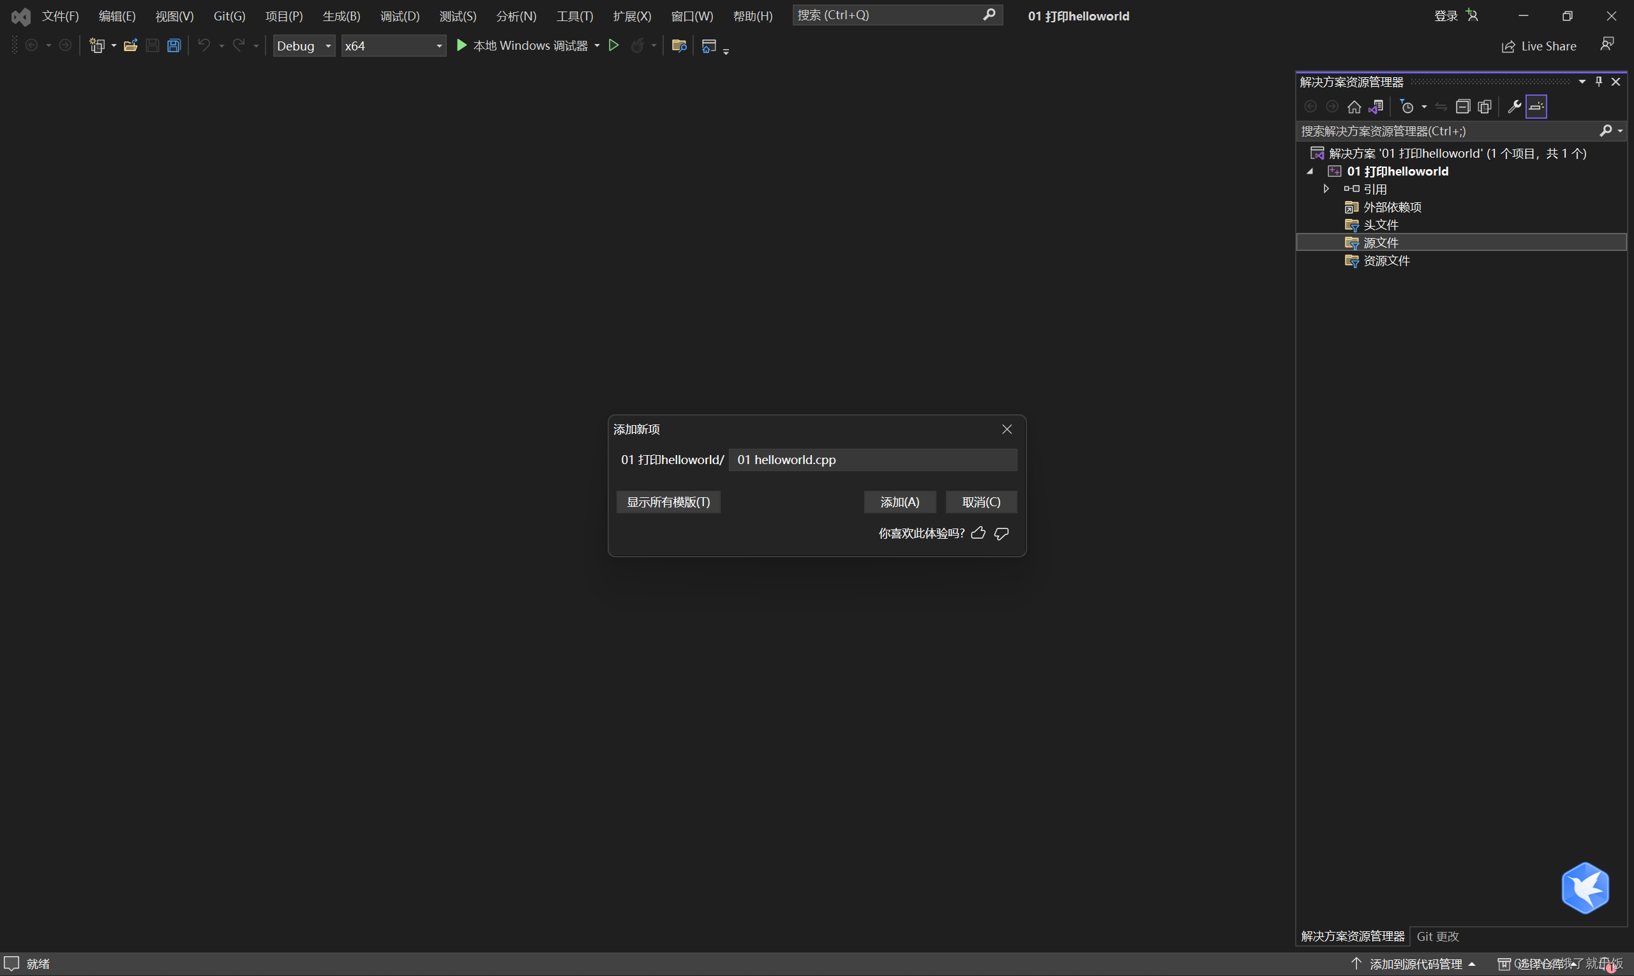Collapse the 01 打印helloworld project node

[1310, 171]
